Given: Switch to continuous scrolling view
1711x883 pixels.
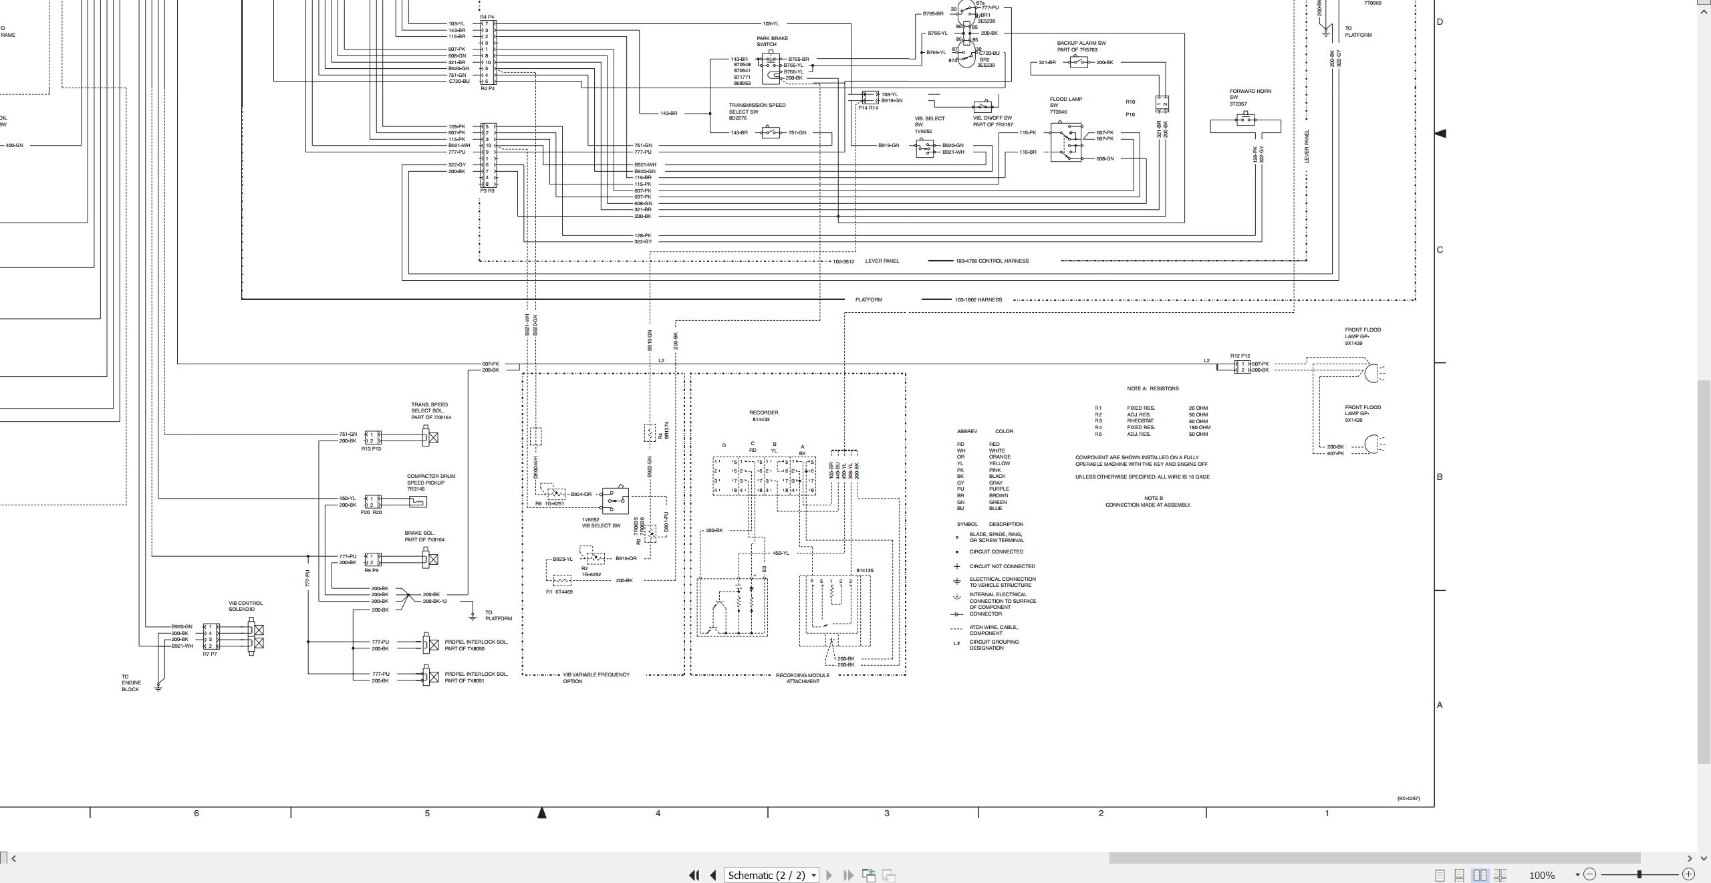Looking at the screenshot, I should point(1460,875).
